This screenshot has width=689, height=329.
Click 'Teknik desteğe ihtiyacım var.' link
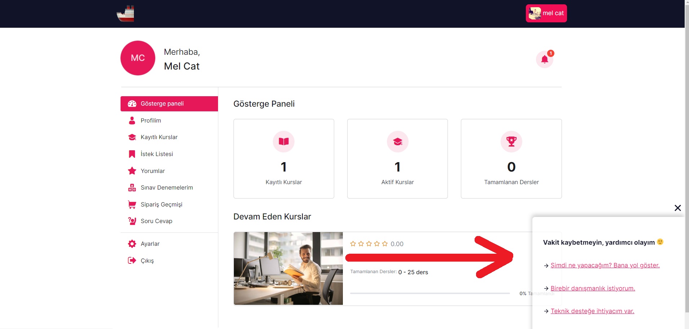592,311
